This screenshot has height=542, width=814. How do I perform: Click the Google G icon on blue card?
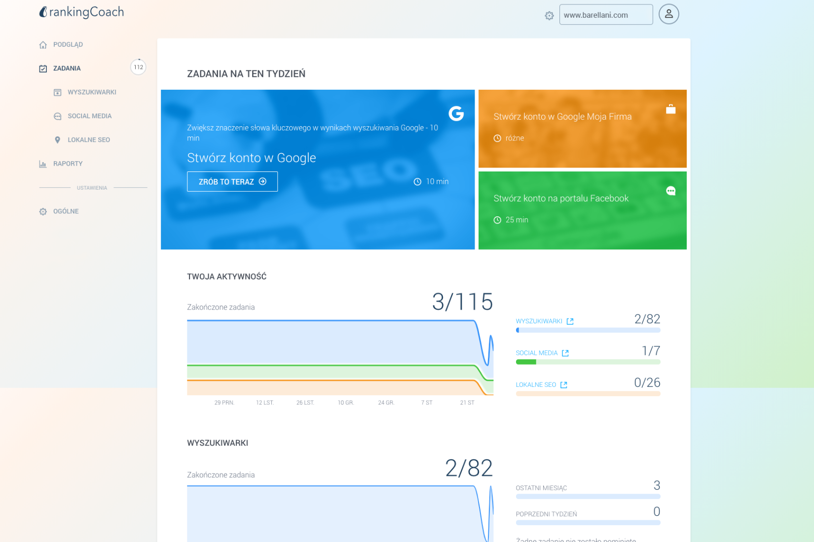[x=456, y=114]
